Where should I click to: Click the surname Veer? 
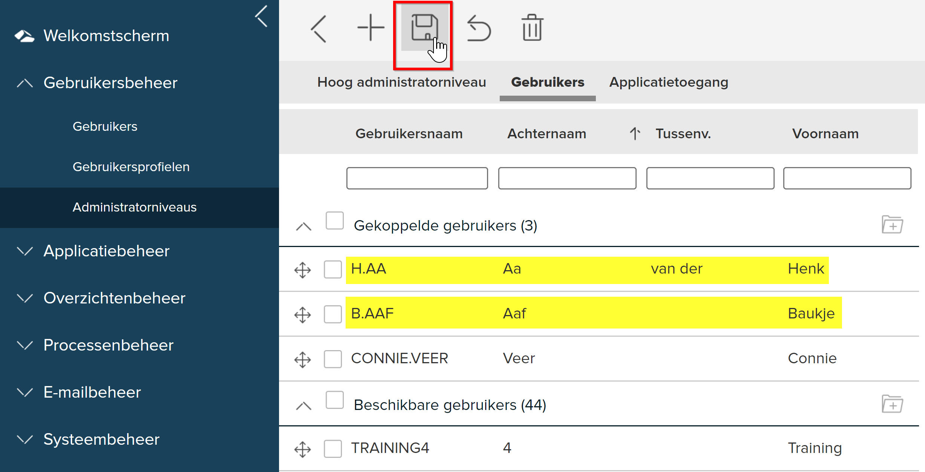519,358
